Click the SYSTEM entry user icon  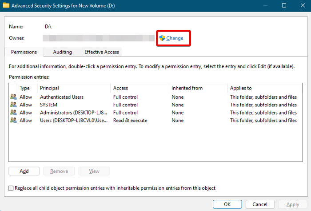click(13, 105)
